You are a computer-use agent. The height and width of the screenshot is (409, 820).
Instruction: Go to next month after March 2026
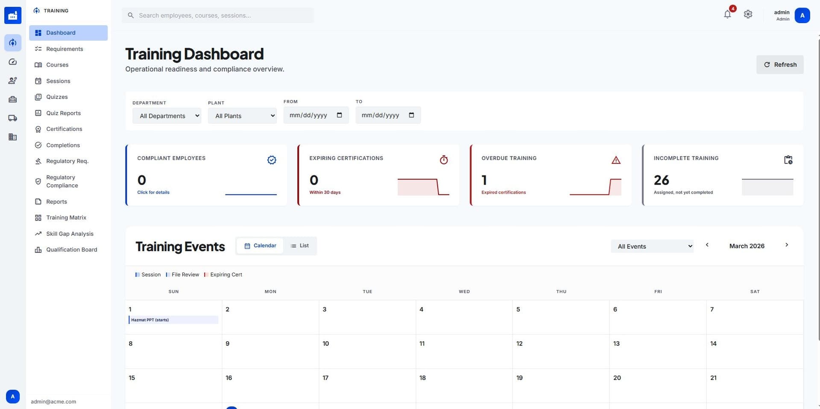coord(787,245)
